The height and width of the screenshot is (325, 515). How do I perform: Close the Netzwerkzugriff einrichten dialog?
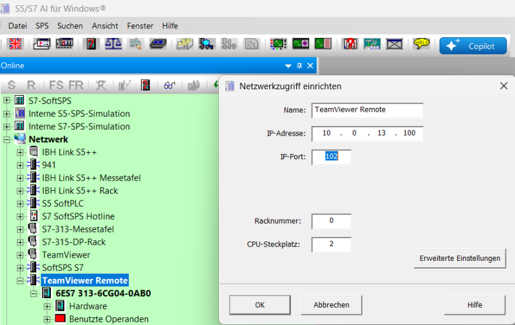[503, 86]
